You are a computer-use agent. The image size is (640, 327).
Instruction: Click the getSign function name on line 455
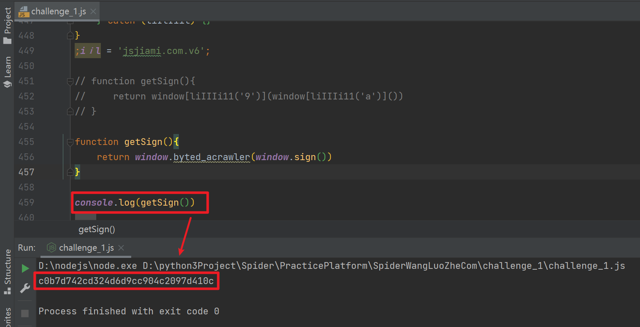tap(143, 142)
